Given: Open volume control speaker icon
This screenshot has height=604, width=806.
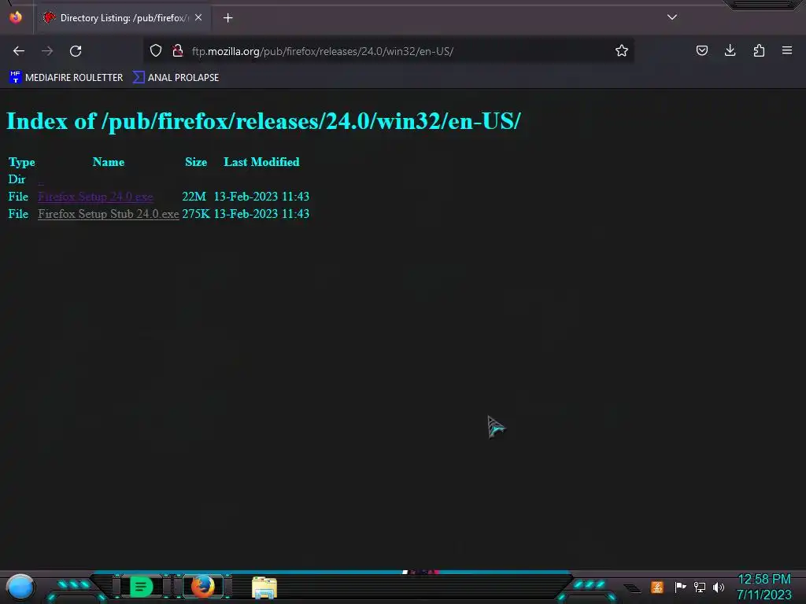Looking at the screenshot, I should (x=719, y=587).
